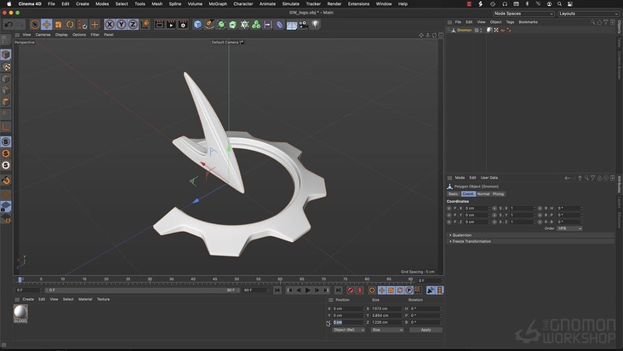Toggle keyframe circle for S.Y

[x=494, y=215]
